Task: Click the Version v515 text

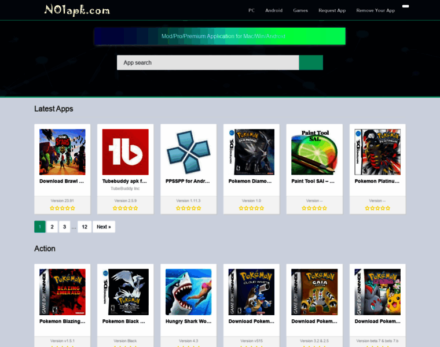Action: [x=251, y=341]
